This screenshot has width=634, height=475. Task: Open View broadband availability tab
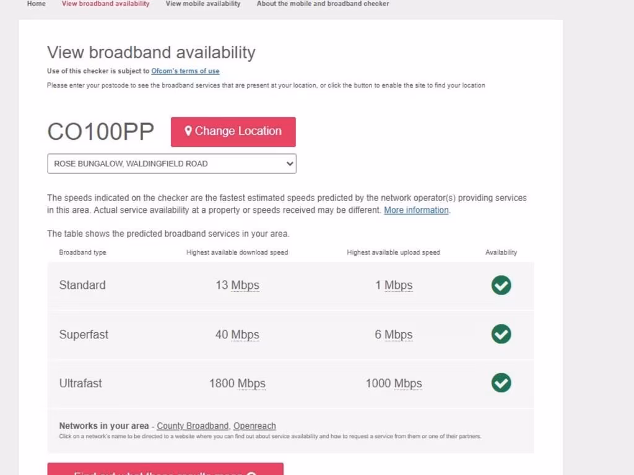(105, 4)
